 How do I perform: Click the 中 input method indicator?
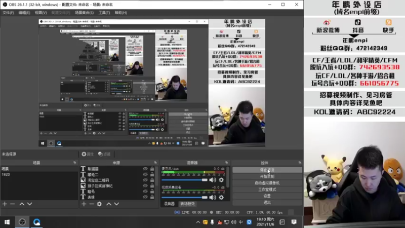(241, 222)
